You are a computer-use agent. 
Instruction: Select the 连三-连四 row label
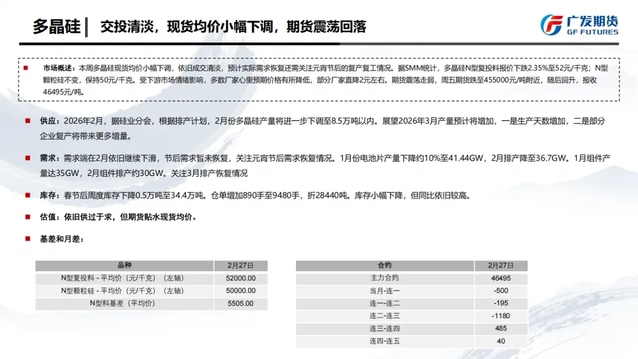[385, 328]
